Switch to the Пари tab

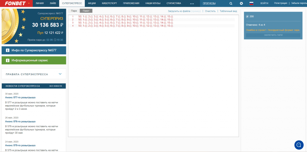[x=74, y=11]
